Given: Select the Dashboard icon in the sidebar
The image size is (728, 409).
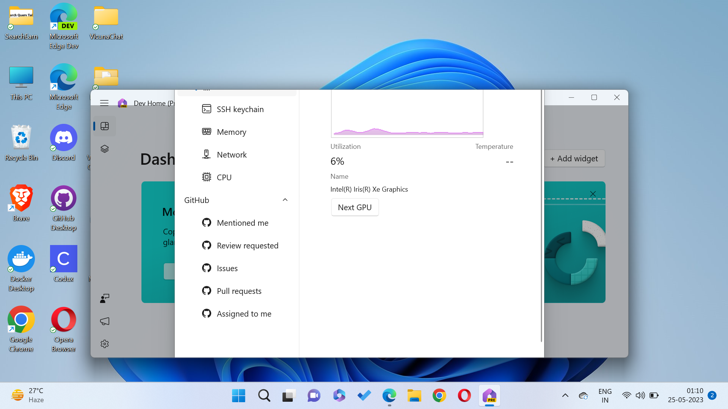Looking at the screenshot, I should 105,126.
